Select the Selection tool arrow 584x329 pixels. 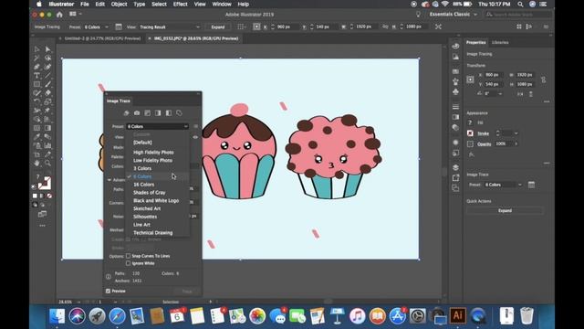point(36,49)
